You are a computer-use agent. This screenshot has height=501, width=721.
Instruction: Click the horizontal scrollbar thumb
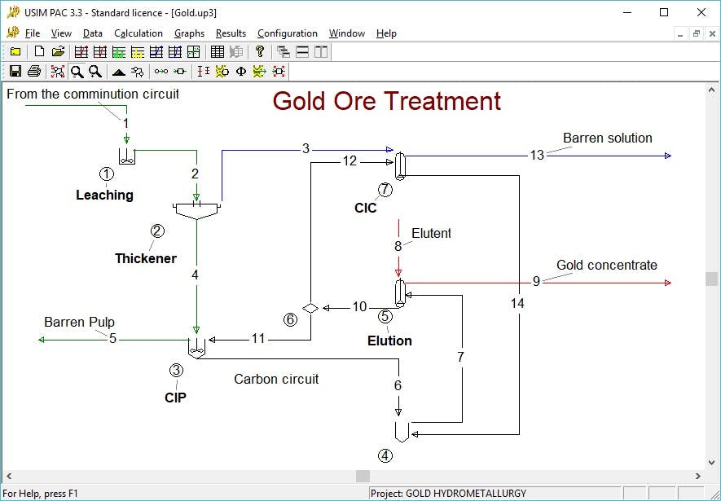(x=363, y=477)
